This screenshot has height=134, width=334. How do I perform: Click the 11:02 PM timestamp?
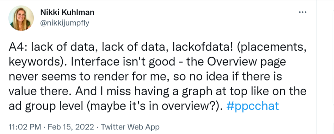(25, 127)
